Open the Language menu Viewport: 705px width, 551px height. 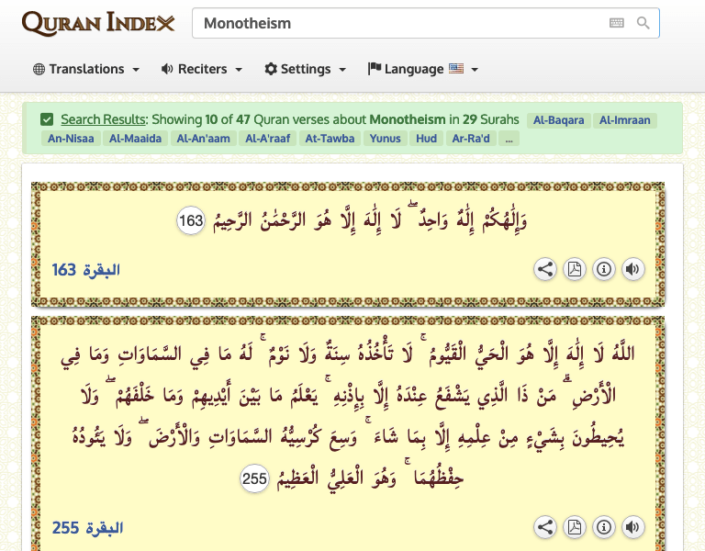(x=422, y=69)
